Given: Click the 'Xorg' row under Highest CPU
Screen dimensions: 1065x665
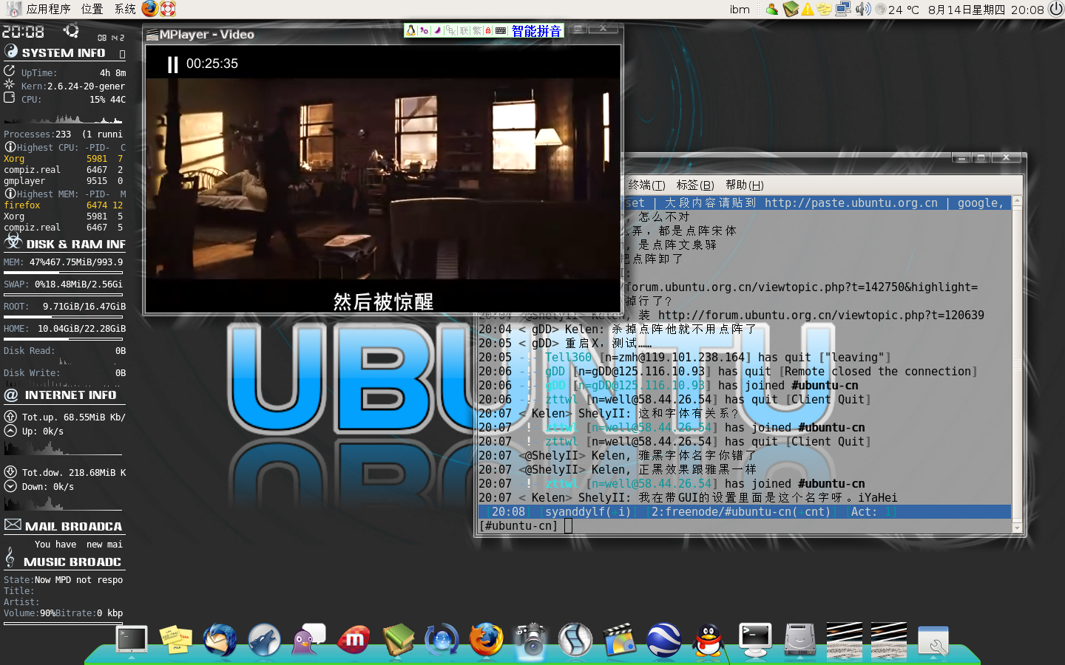Looking at the screenshot, I should (x=64, y=158).
